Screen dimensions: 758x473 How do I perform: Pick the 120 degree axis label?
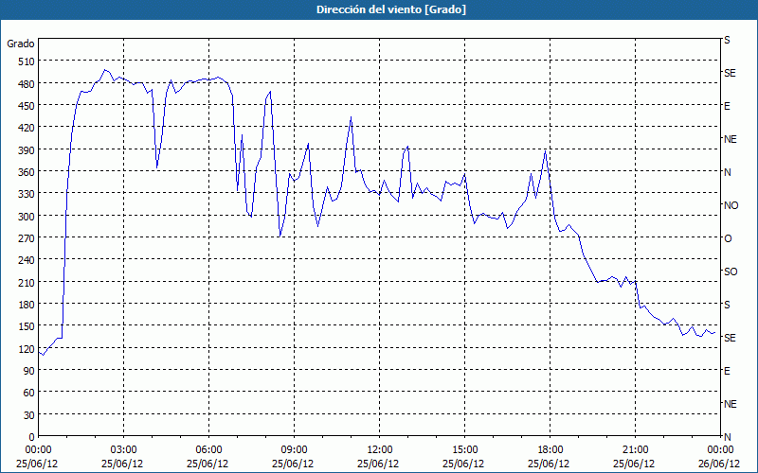[27, 349]
